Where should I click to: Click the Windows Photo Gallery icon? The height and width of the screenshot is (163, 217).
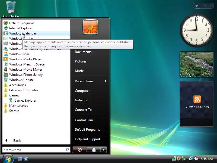6,74
